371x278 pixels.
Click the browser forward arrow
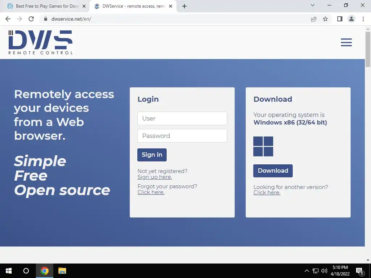20,19
